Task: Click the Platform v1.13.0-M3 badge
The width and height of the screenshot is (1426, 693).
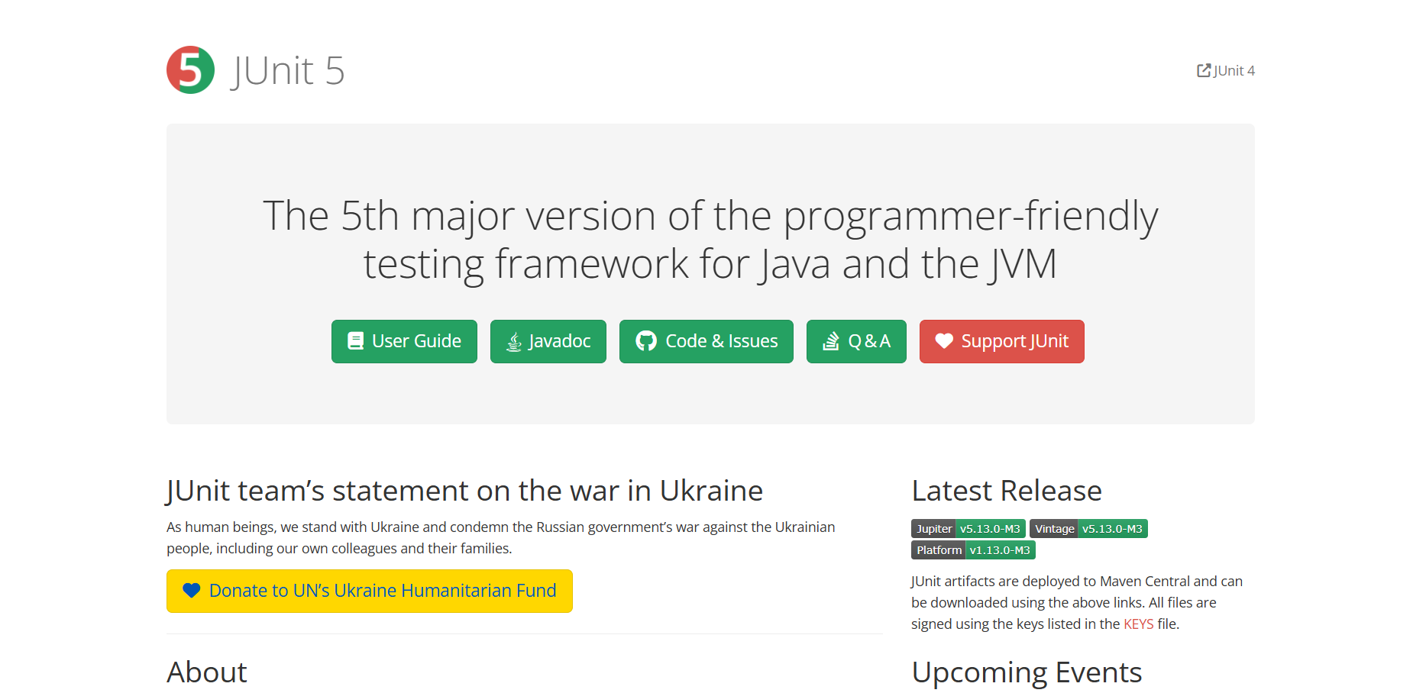Action: click(973, 550)
